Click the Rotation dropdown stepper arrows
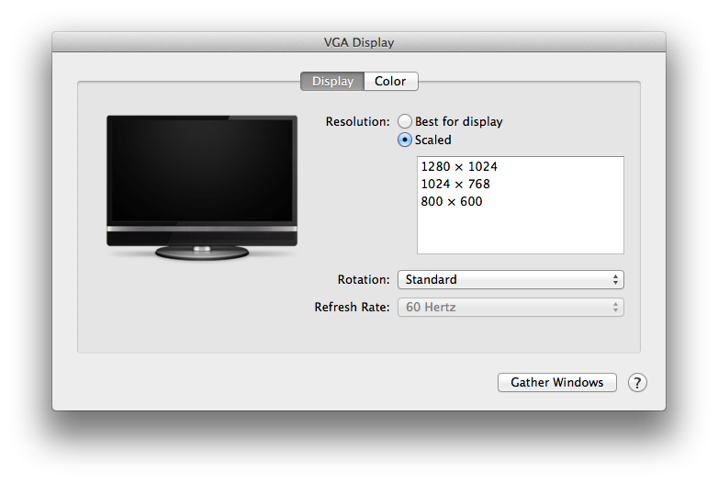This screenshot has width=718, height=483. coord(615,279)
